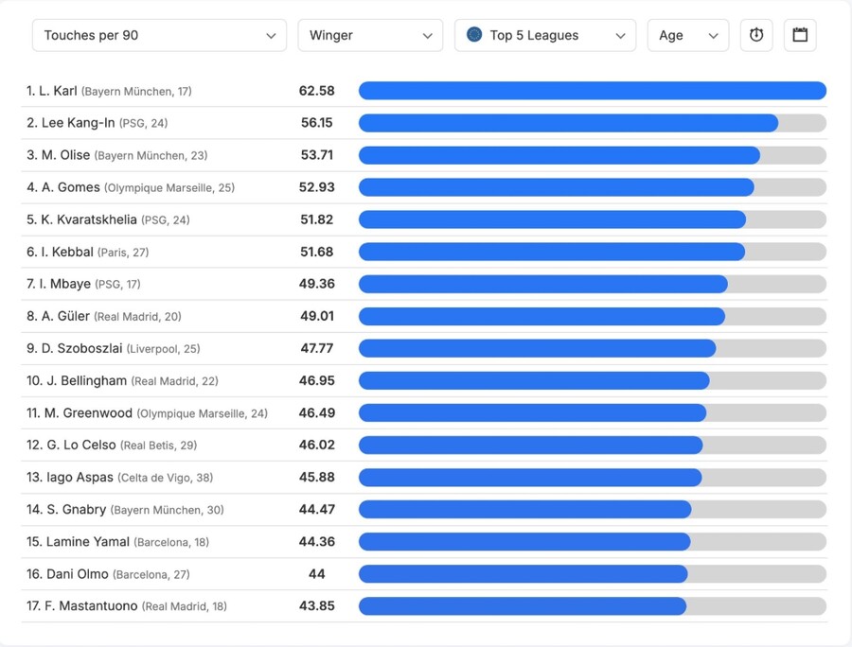This screenshot has width=852, height=647.
Task: Click the 43.85 value for Mastantuono
Action: [317, 605]
